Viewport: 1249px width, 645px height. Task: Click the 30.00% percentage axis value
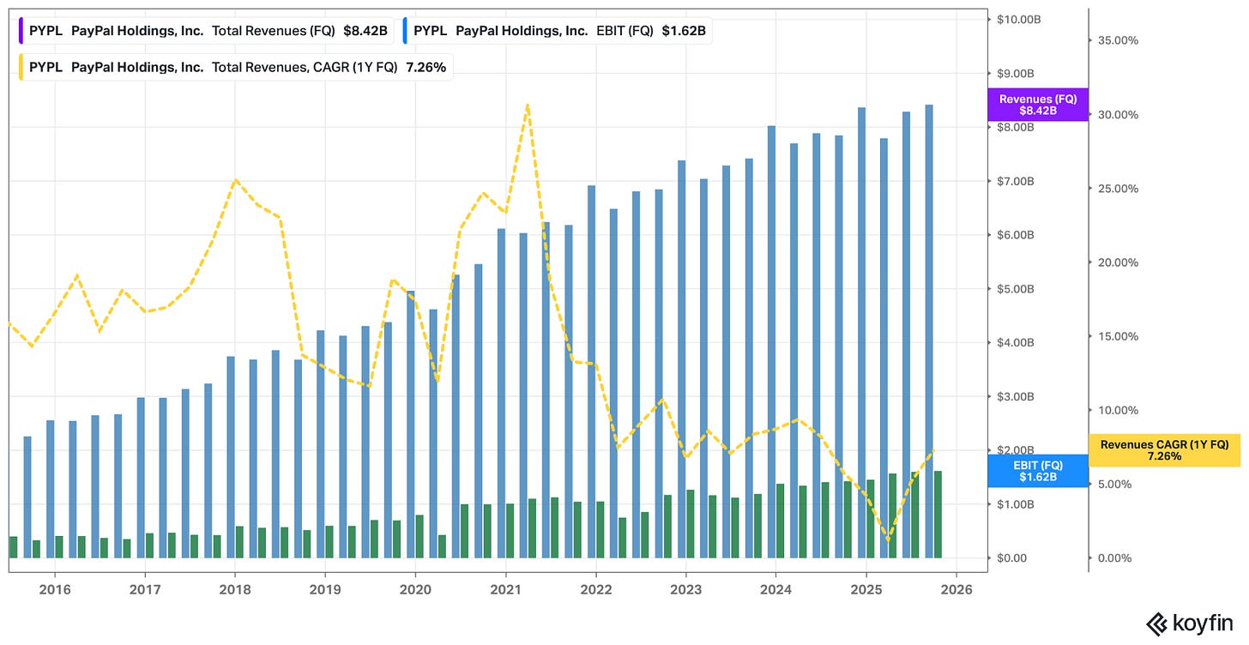pyautogui.click(x=1119, y=115)
